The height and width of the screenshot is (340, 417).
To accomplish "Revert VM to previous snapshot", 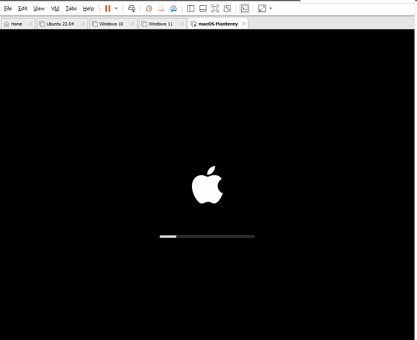I will point(161,9).
